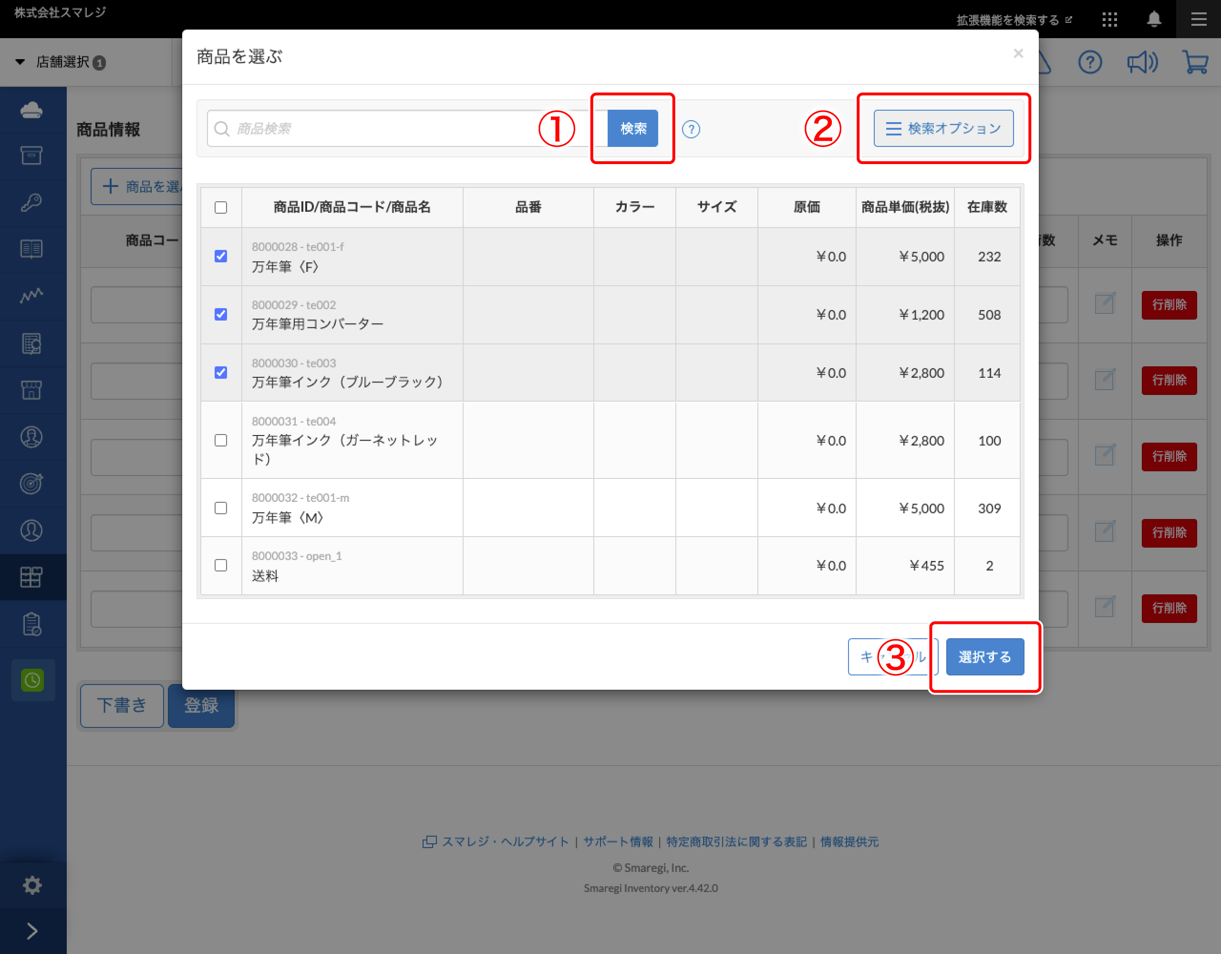Open the hamburger menu at top right
This screenshot has width=1221, height=954.
[x=1198, y=20]
